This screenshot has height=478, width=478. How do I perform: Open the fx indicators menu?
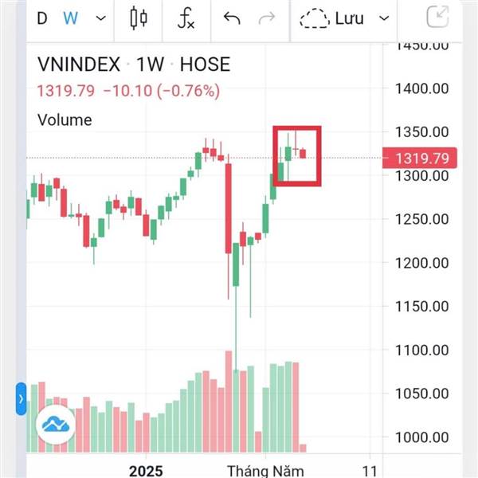186,18
